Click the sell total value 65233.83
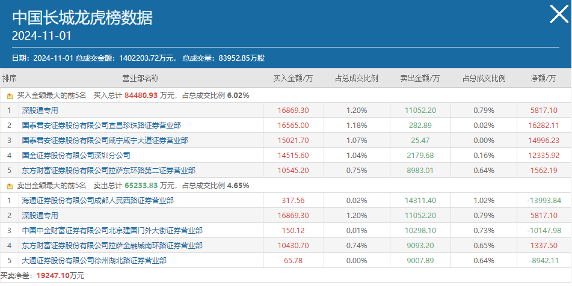 pyautogui.click(x=141, y=186)
